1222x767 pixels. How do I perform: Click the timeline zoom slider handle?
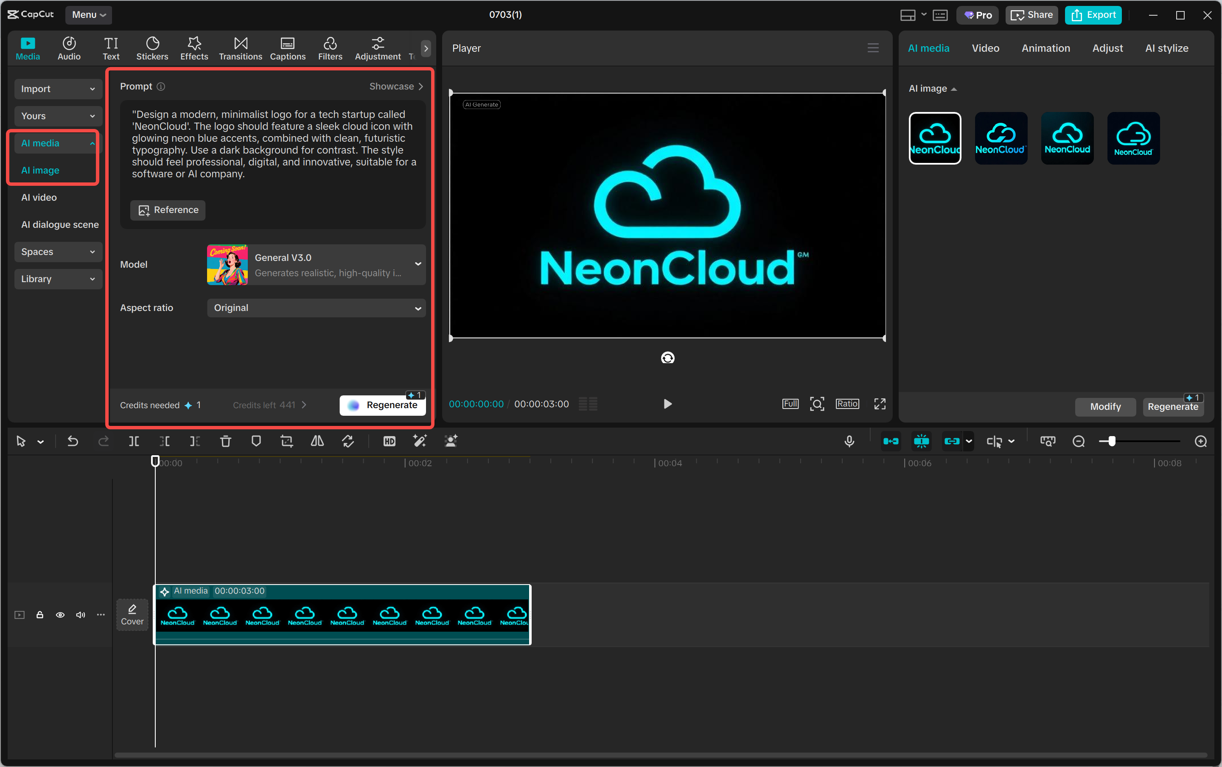point(1111,441)
